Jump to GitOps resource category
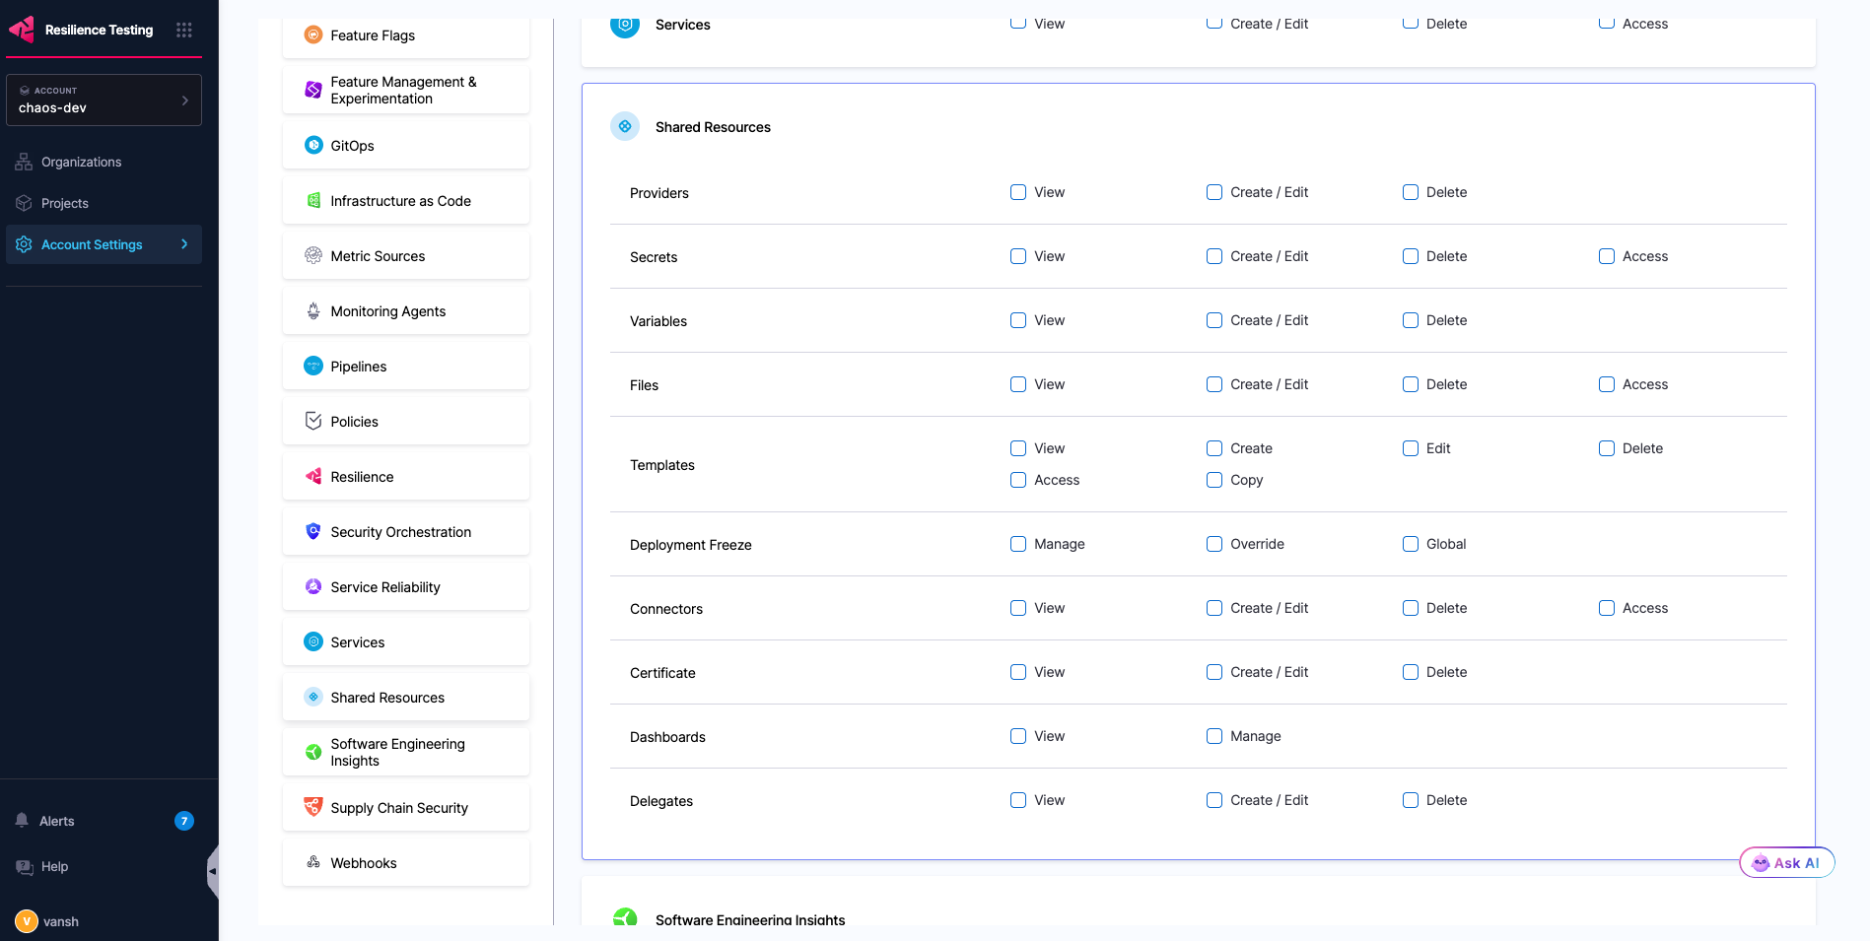The image size is (1870, 941). (406, 146)
